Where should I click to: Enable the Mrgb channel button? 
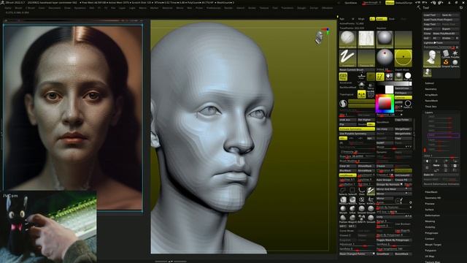coord(361,19)
